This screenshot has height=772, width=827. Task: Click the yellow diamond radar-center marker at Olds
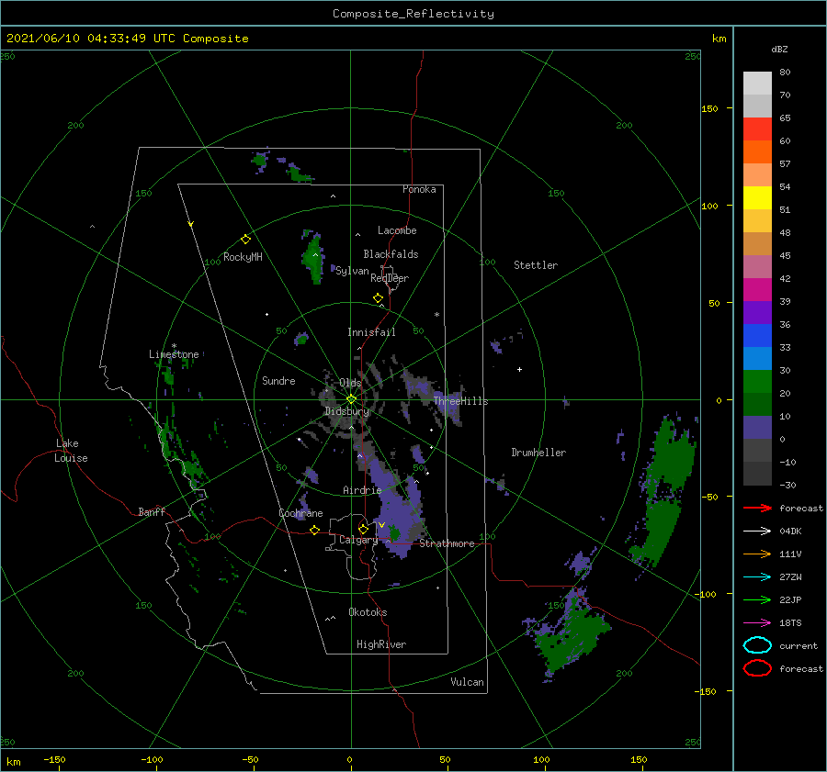[351, 399]
